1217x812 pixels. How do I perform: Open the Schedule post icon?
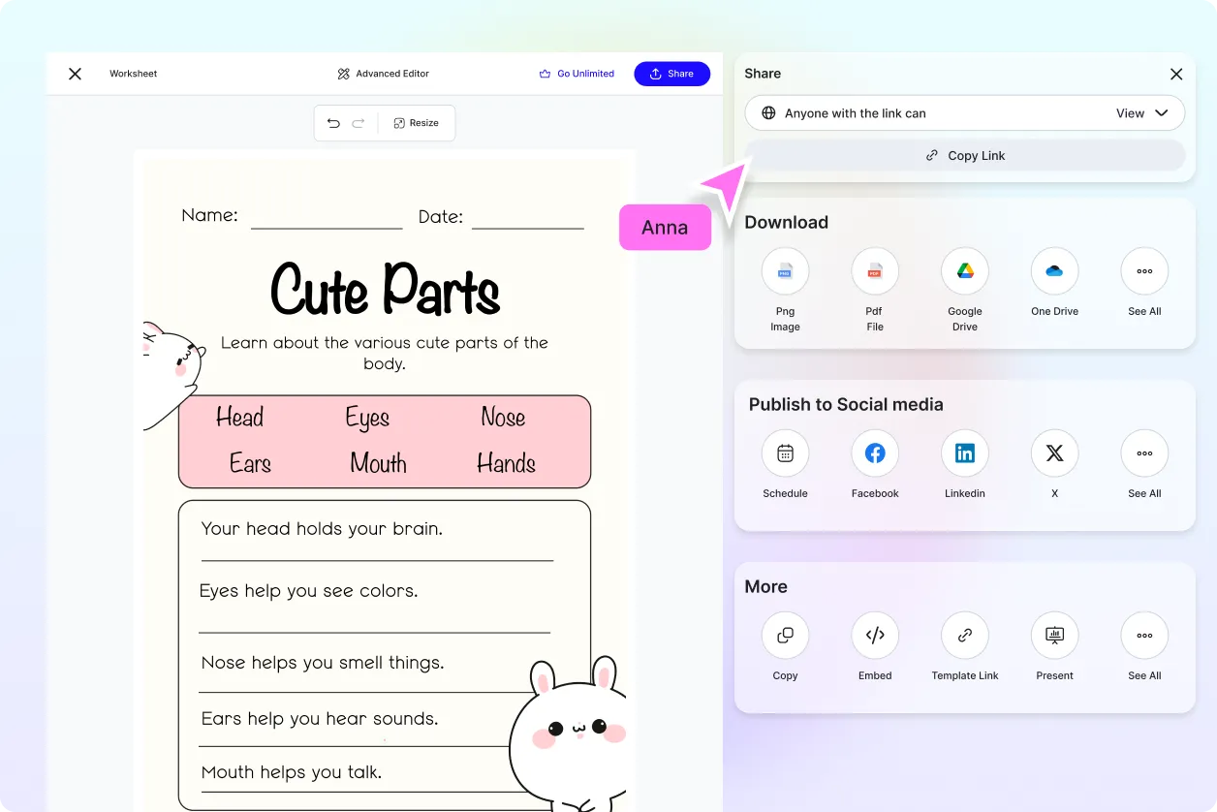click(x=785, y=453)
